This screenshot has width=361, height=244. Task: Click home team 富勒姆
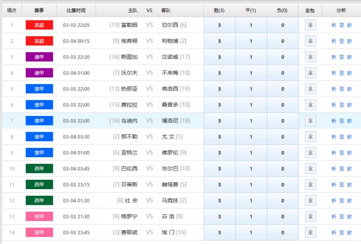129,25
